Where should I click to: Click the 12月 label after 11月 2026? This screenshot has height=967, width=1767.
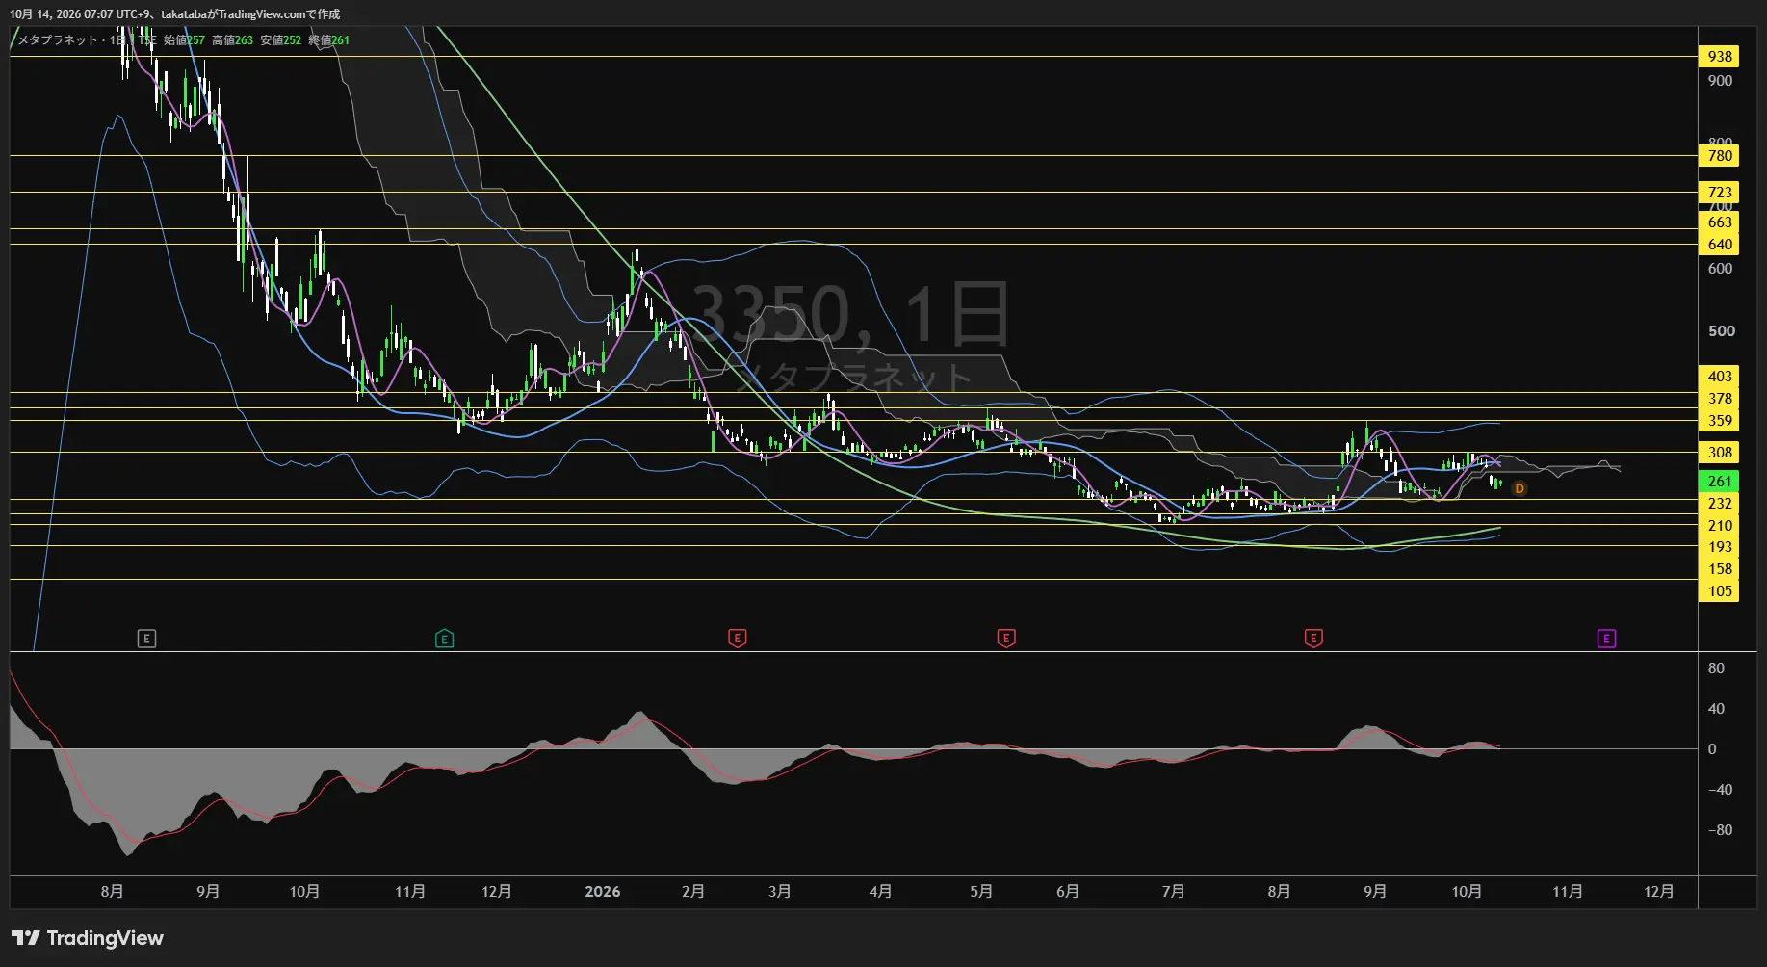[1658, 892]
